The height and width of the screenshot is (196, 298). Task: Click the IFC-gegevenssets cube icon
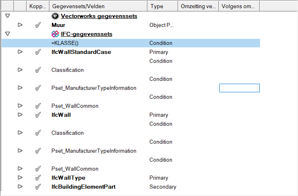pyautogui.click(x=55, y=34)
